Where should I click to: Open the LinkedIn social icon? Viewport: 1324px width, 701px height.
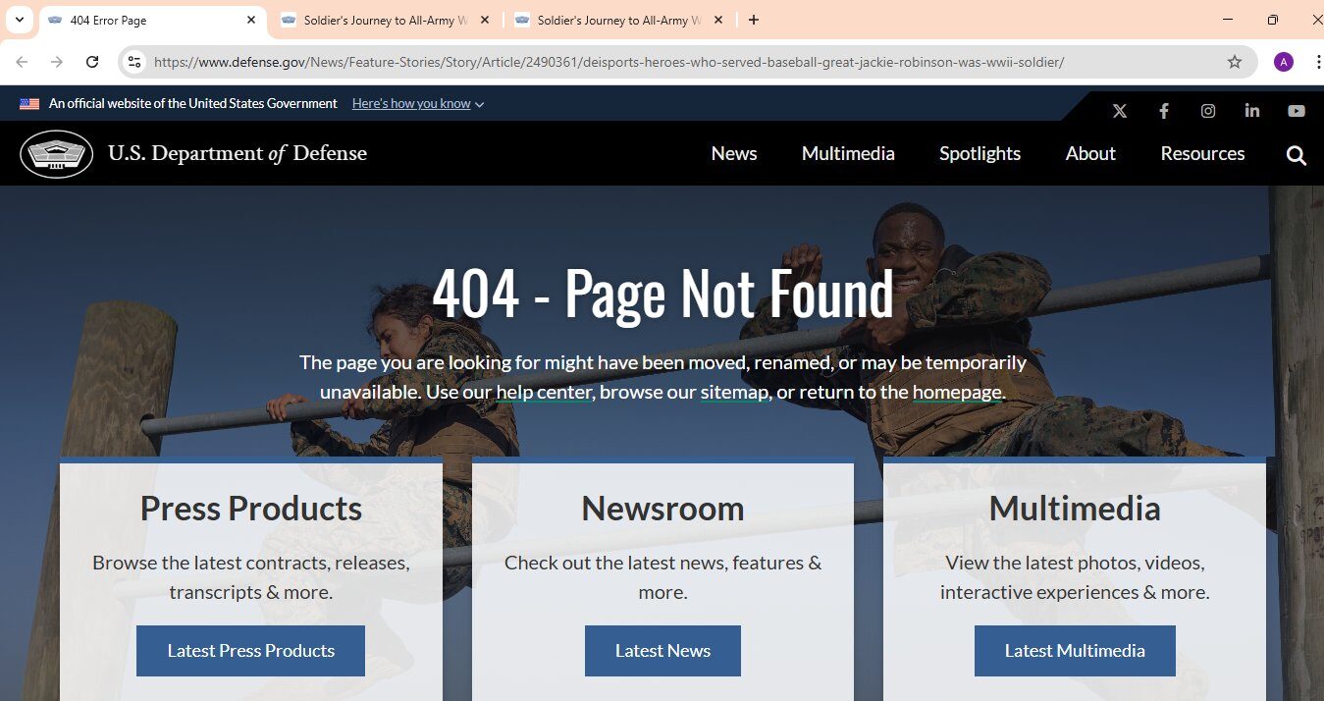click(x=1252, y=111)
